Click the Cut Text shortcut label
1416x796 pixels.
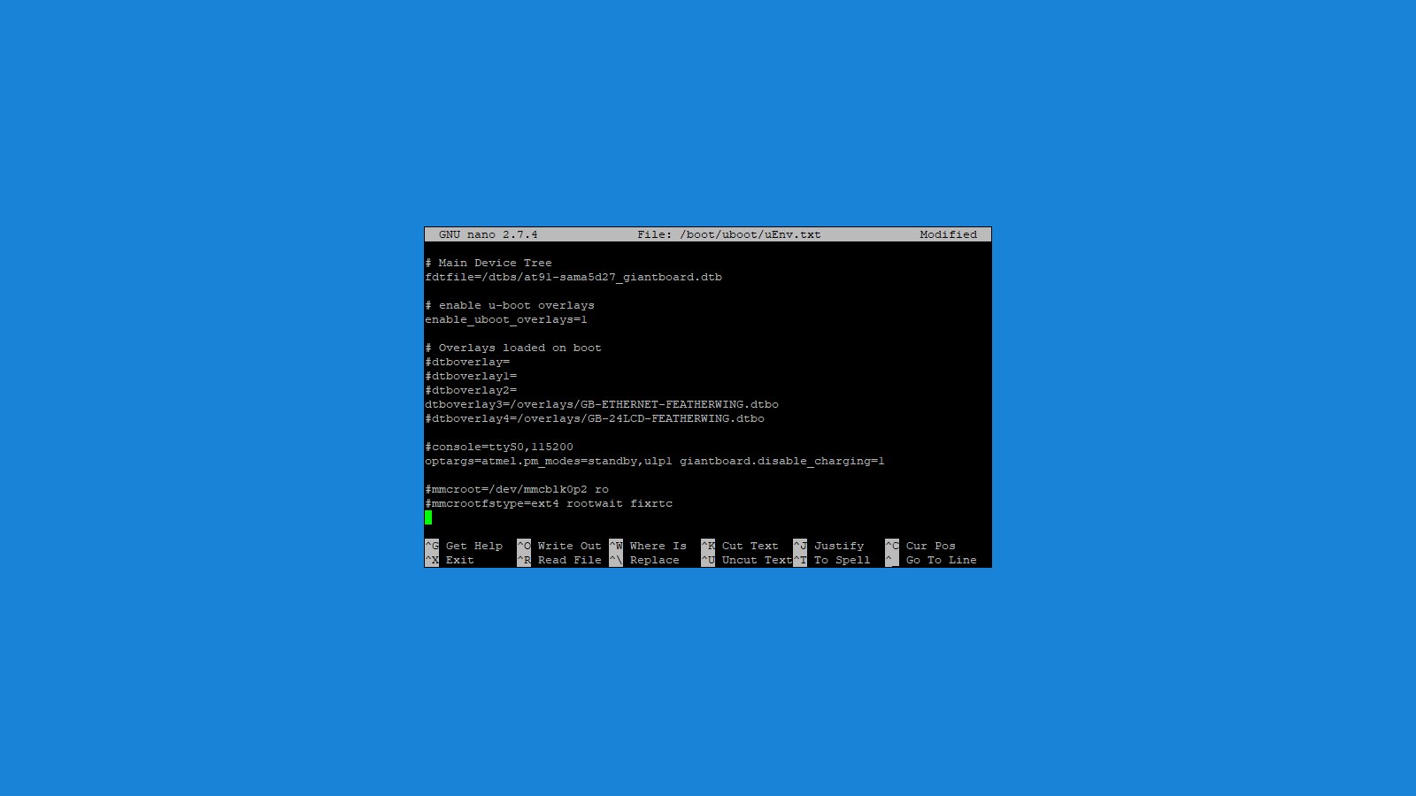(750, 546)
